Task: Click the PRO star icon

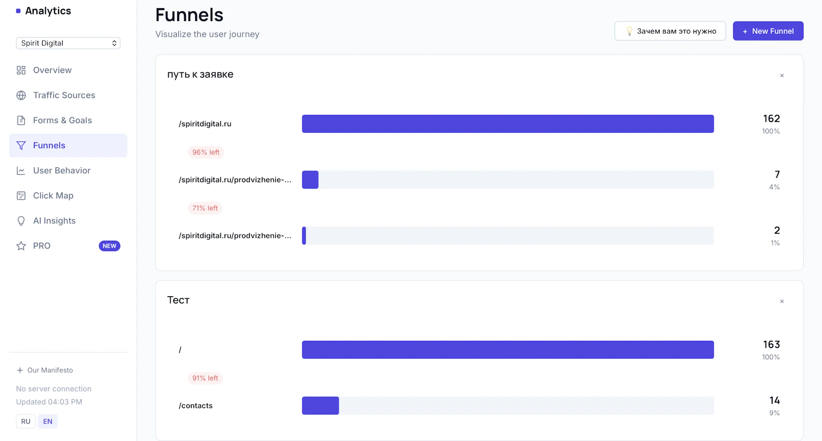Action: pos(21,246)
